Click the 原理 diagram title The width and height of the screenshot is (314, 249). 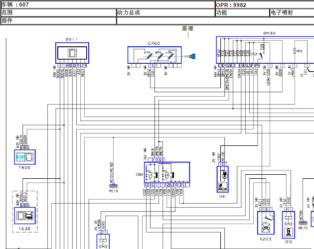pos(187,28)
